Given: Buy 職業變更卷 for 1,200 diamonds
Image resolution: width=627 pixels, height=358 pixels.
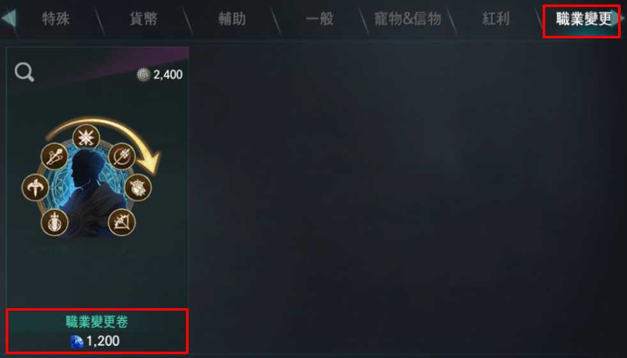Looking at the screenshot, I should point(97,331).
